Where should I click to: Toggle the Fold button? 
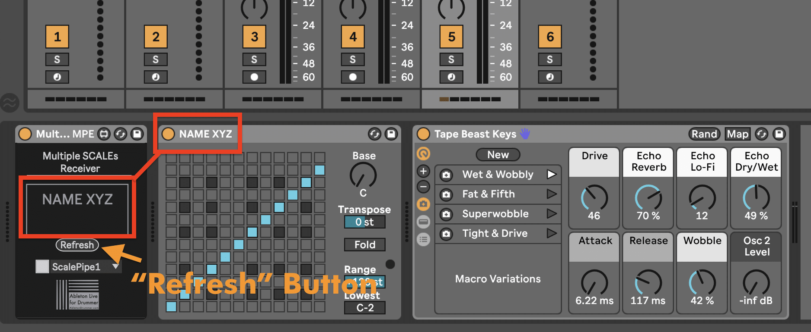[x=365, y=245]
